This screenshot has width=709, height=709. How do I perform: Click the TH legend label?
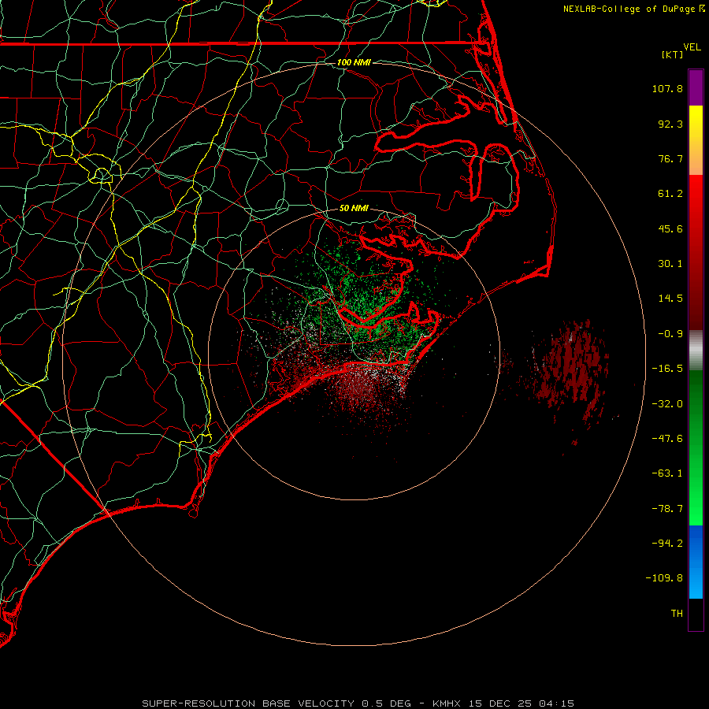677,614
